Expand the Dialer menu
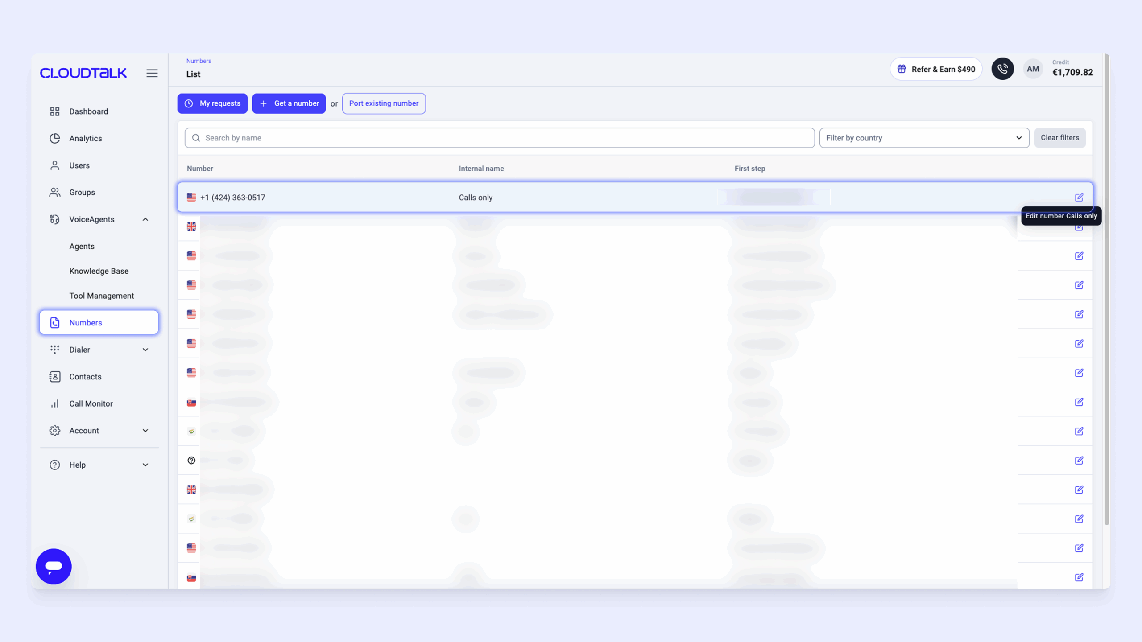The width and height of the screenshot is (1142, 642). [145, 350]
